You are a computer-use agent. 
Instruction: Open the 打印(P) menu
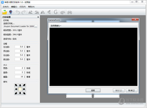23,7
